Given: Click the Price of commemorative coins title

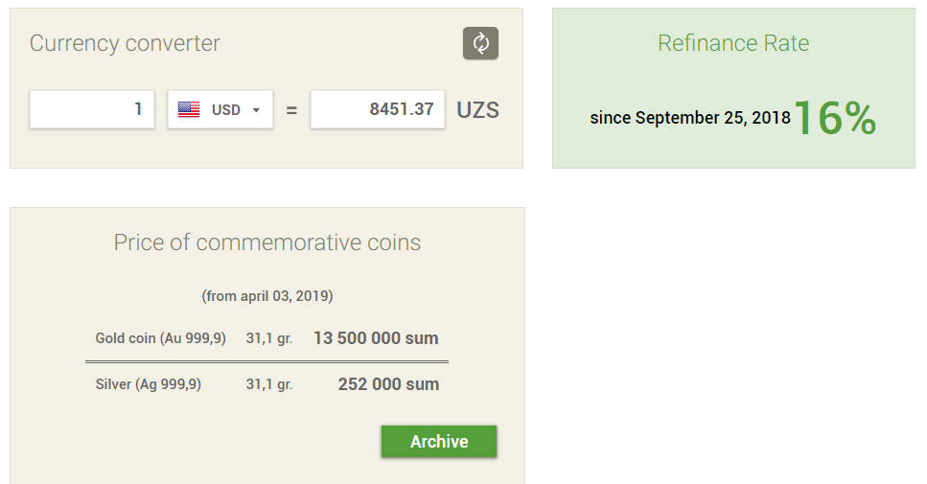Looking at the screenshot, I should click(267, 242).
